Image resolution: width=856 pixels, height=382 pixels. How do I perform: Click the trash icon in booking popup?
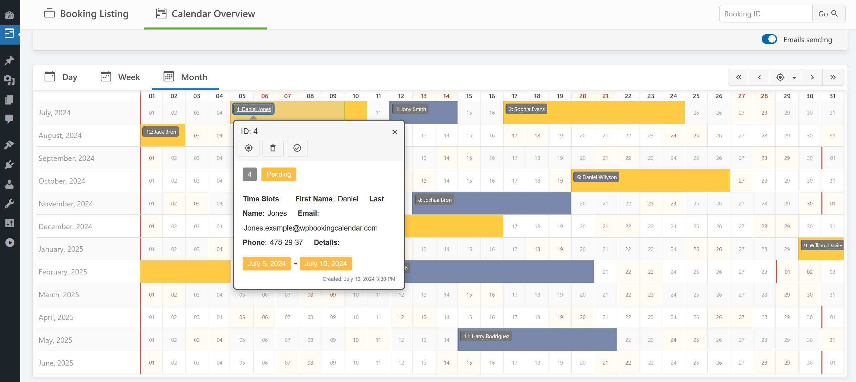273,148
